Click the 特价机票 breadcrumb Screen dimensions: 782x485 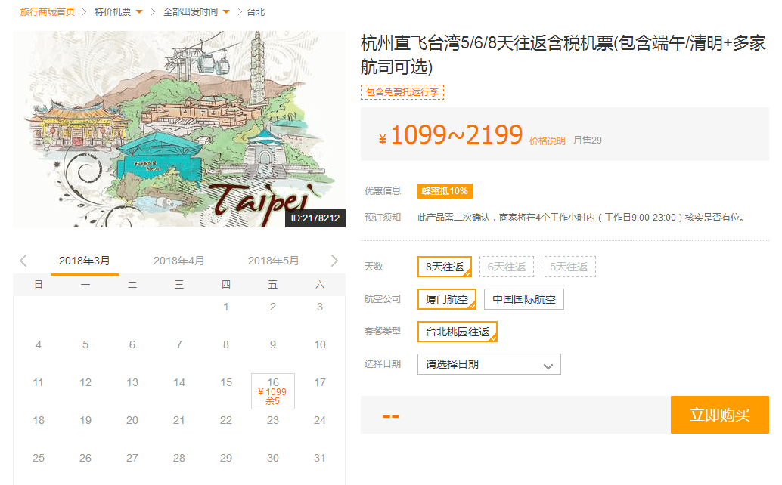tap(113, 12)
